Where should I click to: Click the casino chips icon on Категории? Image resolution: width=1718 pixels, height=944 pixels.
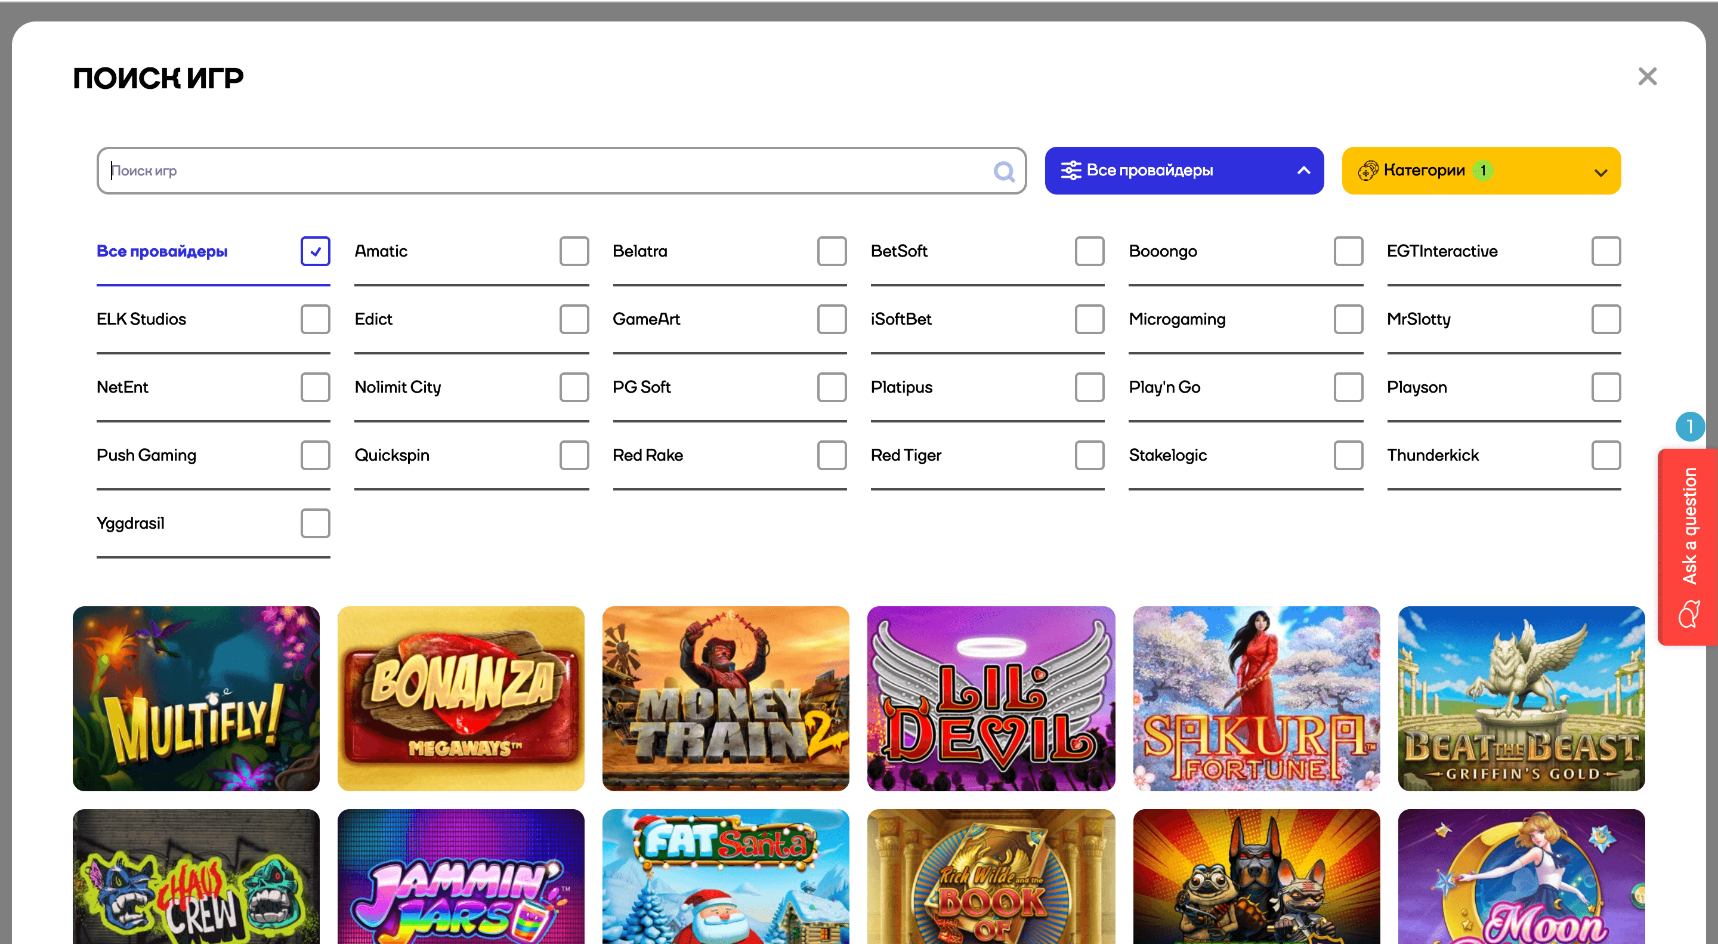pyautogui.click(x=1367, y=171)
